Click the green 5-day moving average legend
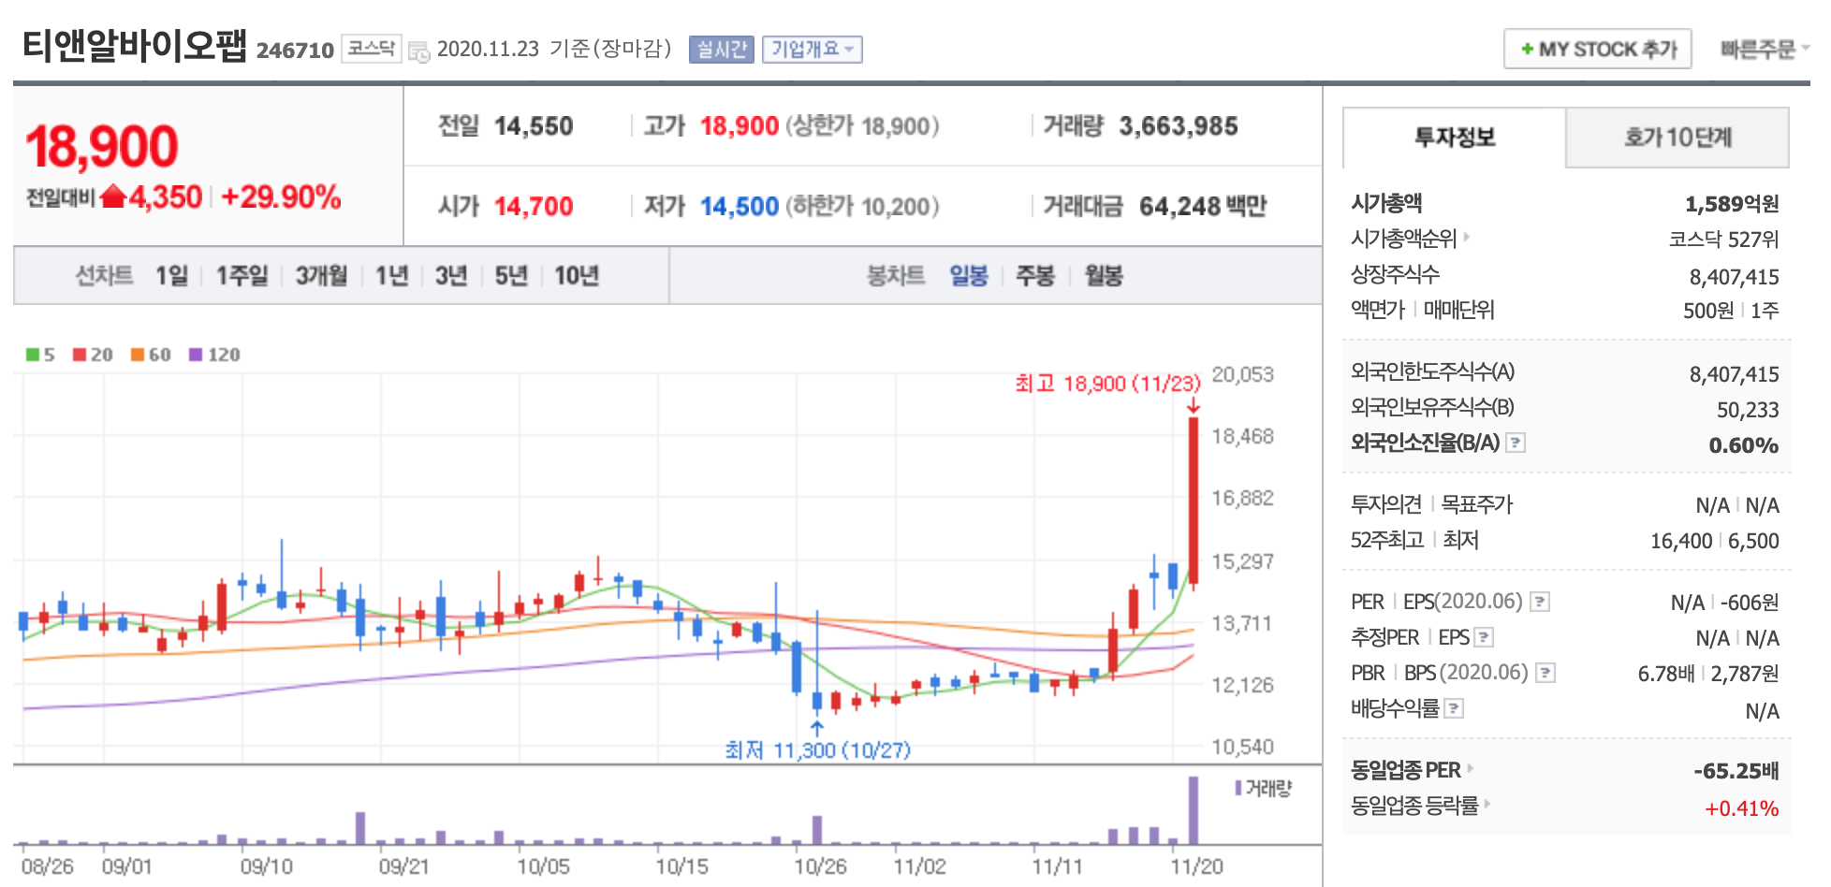The image size is (1831, 887). [x=40, y=355]
